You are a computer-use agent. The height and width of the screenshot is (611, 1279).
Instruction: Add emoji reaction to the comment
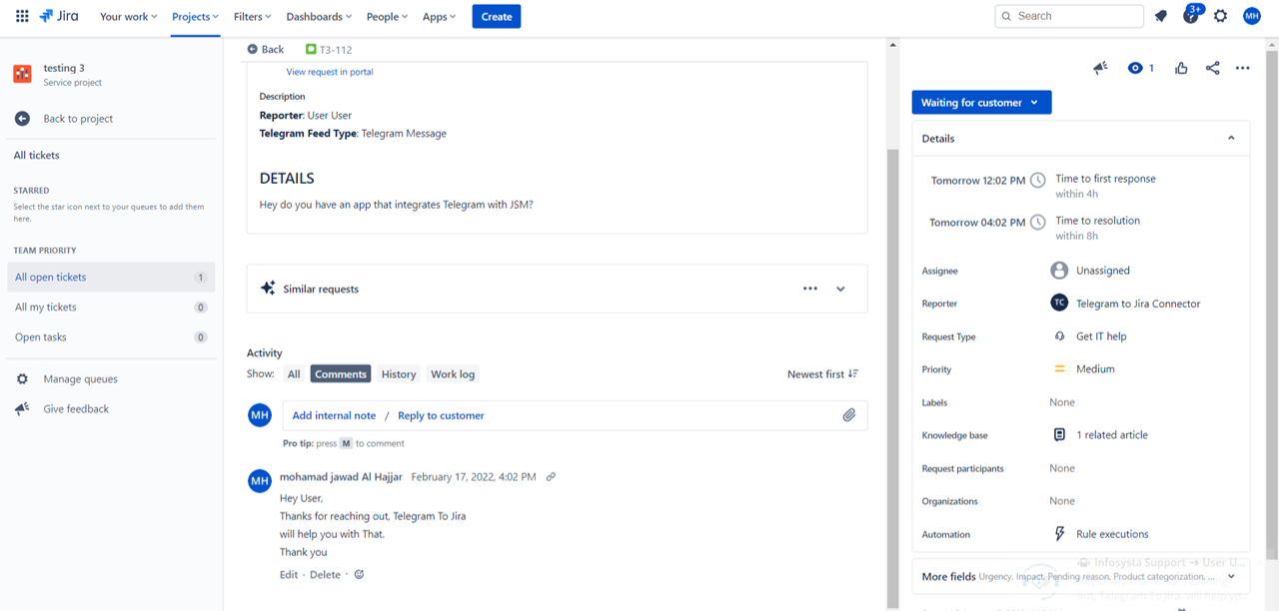point(360,574)
